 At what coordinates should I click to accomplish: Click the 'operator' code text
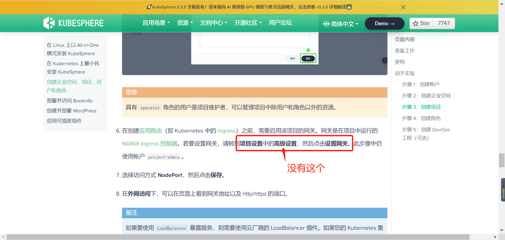[x=150, y=108]
